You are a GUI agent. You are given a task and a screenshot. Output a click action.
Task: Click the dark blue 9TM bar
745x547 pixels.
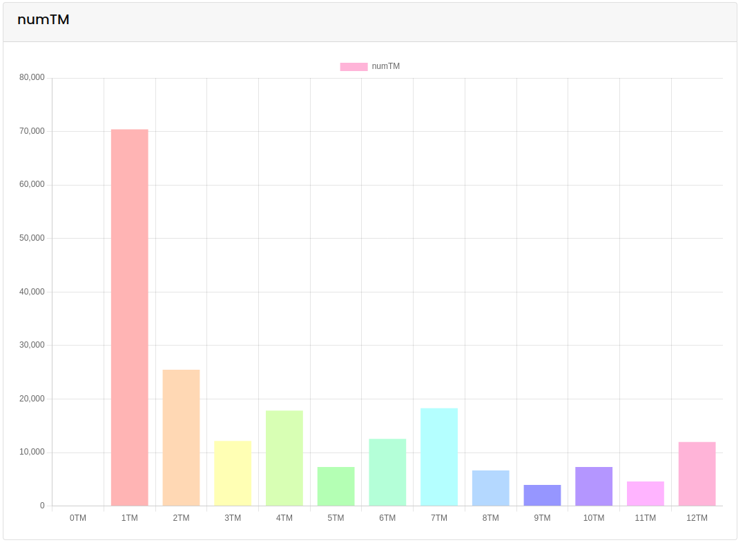tap(542, 495)
